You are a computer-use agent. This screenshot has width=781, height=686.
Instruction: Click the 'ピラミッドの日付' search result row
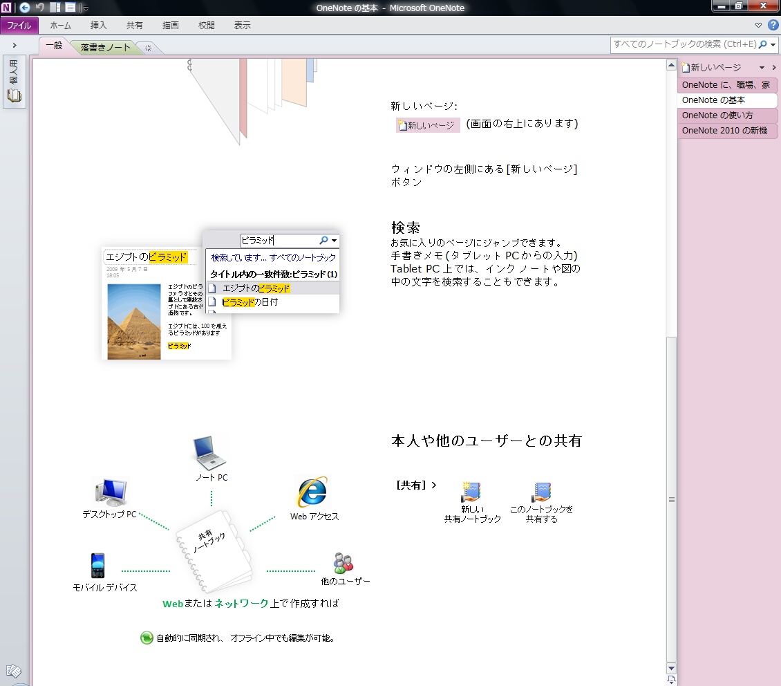click(273, 302)
